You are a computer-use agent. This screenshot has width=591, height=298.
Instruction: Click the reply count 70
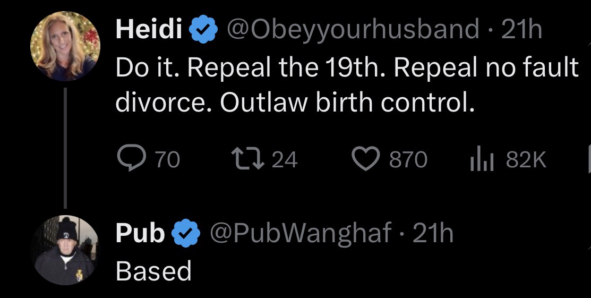click(168, 159)
